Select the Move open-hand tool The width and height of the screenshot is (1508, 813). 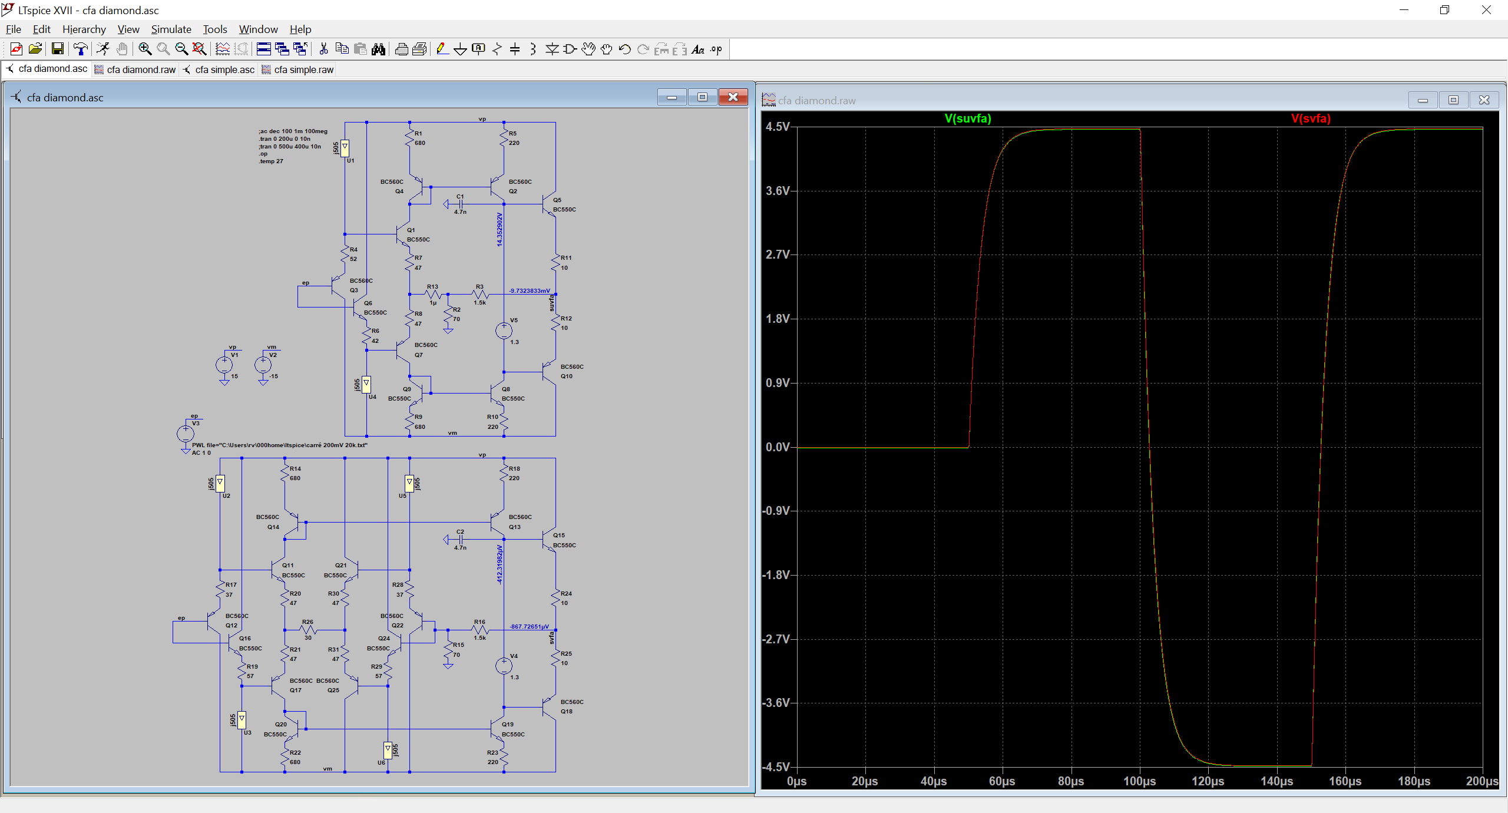pos(588,49)
